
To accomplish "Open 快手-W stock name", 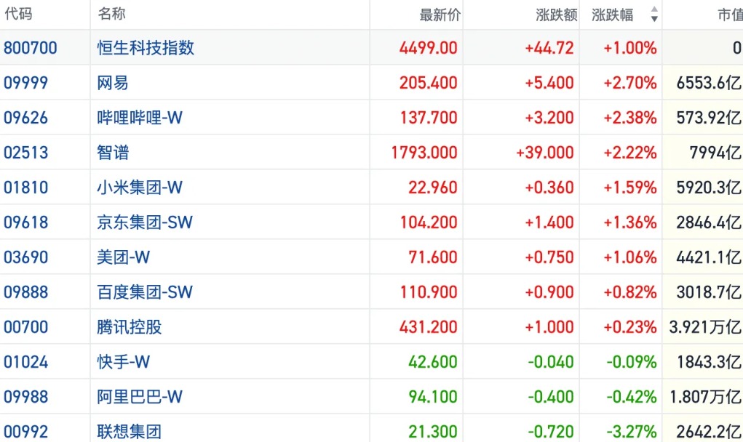I will tap(124, 362).
